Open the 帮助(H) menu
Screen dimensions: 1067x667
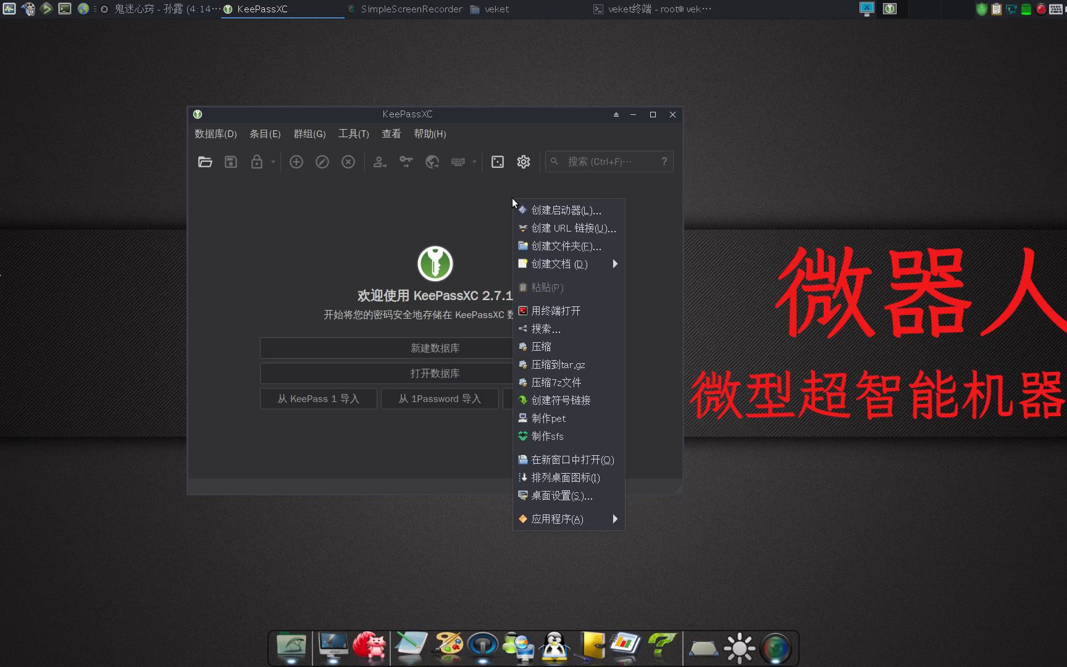pos(430,134)
